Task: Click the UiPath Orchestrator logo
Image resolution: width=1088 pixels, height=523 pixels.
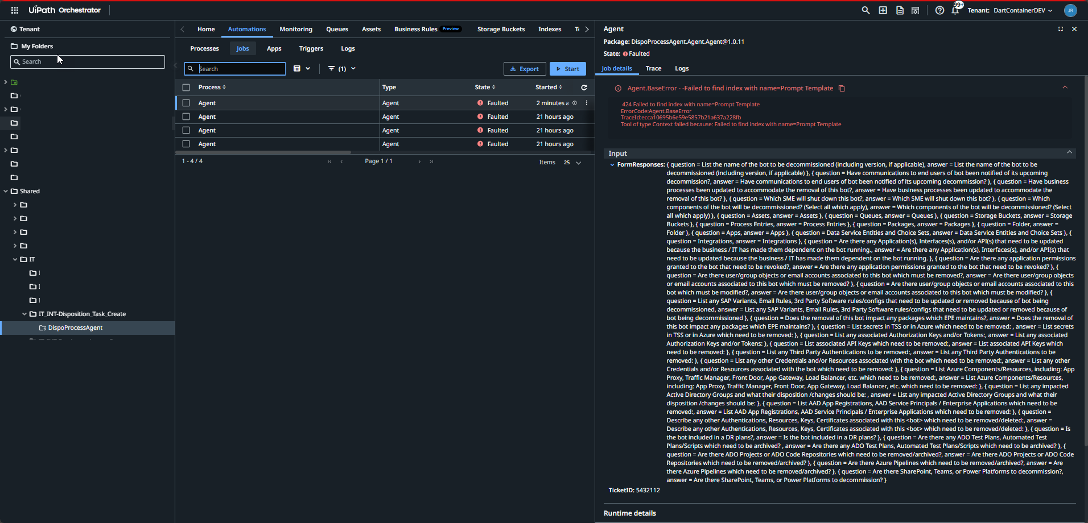Action: coord(65,10)
